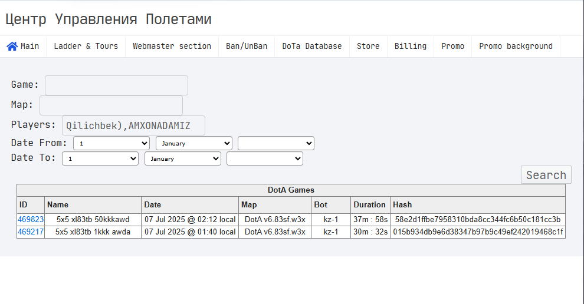Open the Ladder & Tours menu

coord(86,46)
